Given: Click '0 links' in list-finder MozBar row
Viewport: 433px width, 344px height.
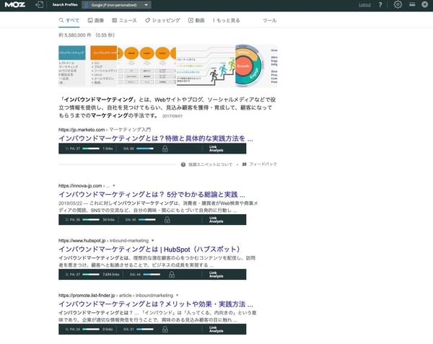Looking at the screenshot, I should [x=108, y=330].
